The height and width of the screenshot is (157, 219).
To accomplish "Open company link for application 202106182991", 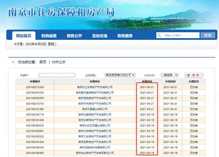I will click(95, 131).
